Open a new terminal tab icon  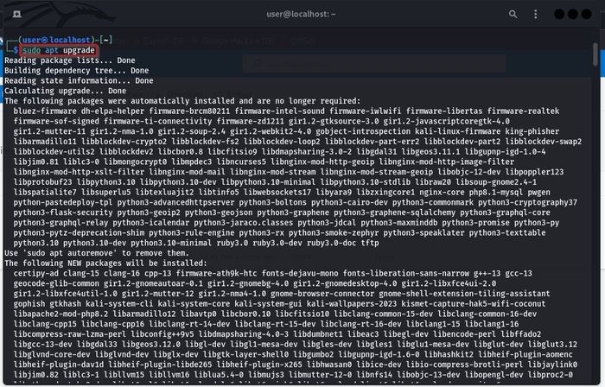tap(16, 15)
